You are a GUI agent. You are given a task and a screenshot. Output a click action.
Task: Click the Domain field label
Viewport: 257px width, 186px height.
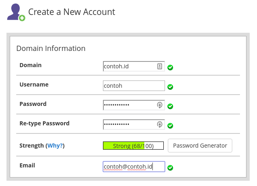30,65
